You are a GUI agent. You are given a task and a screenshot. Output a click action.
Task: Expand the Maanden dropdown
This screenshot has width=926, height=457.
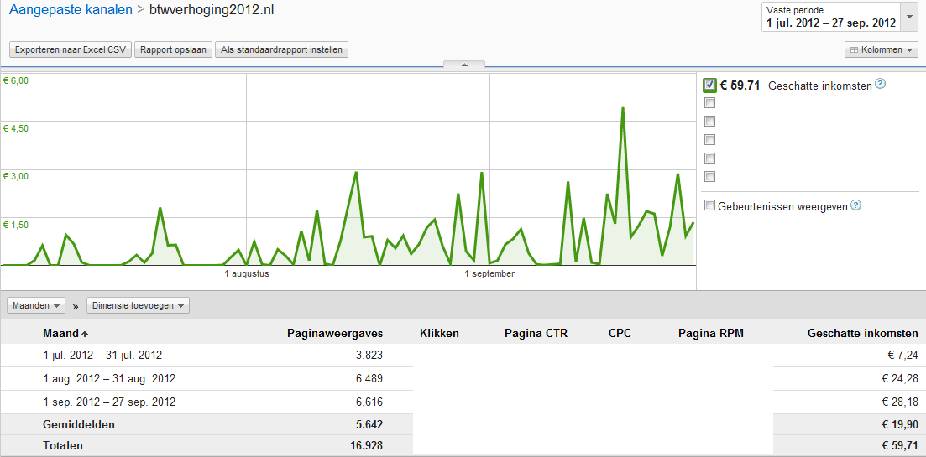[35, 305]
